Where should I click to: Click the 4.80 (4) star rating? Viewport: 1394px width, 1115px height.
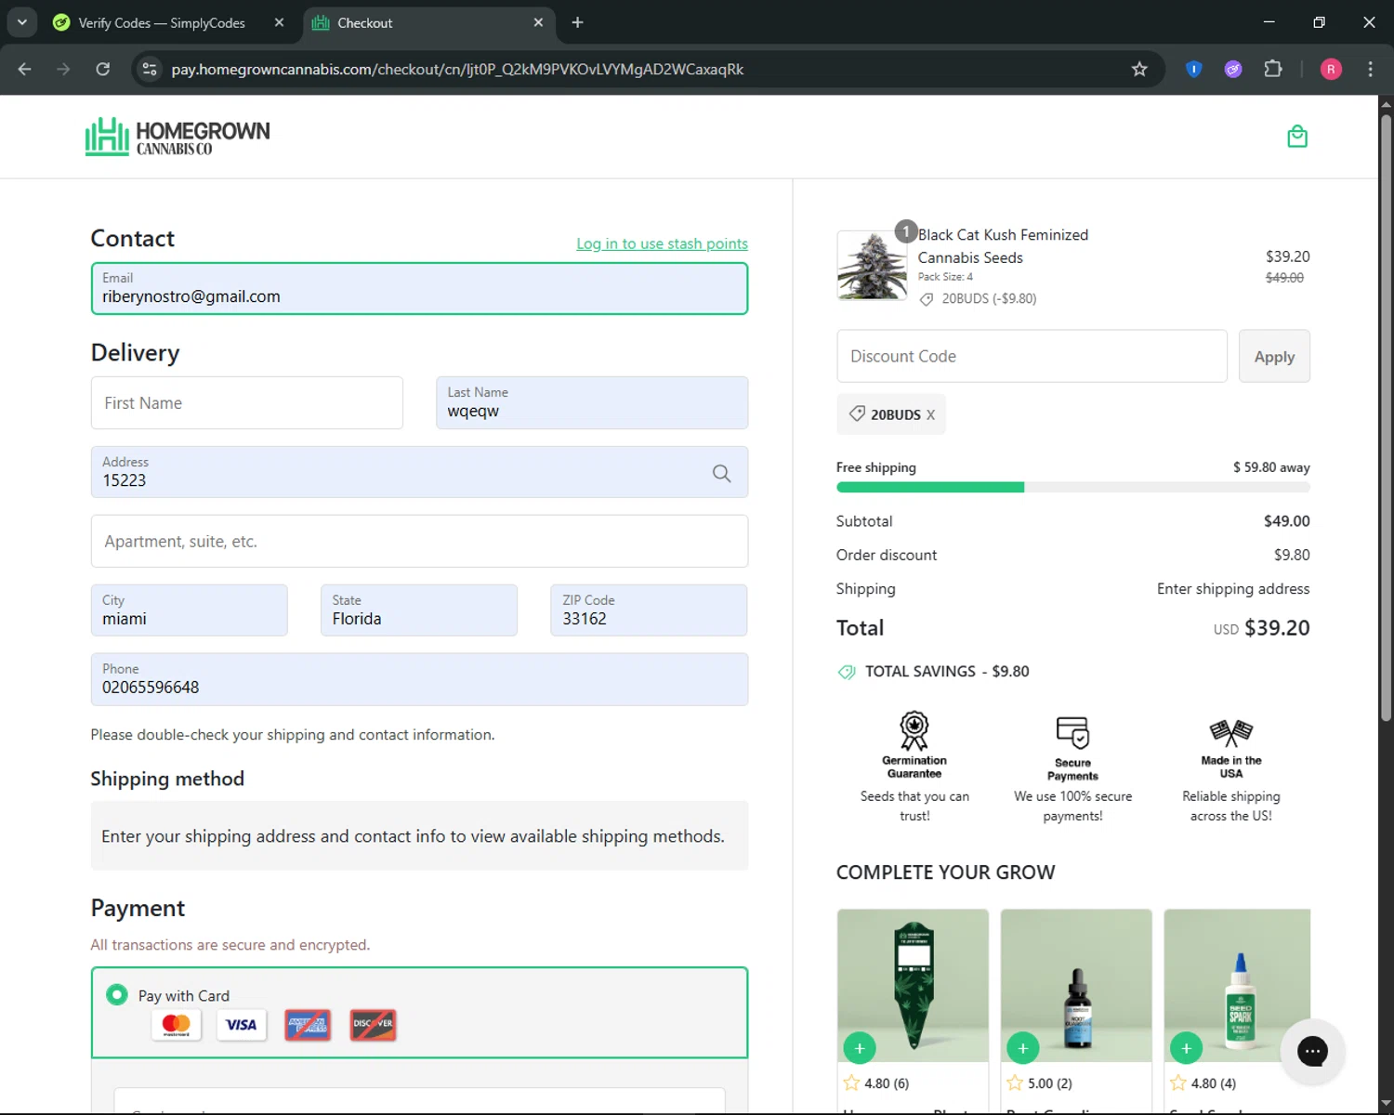[1203, 1083]
